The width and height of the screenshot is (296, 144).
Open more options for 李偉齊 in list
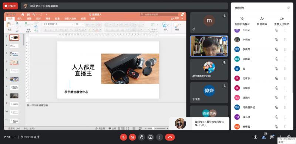[x=285, y=49]
